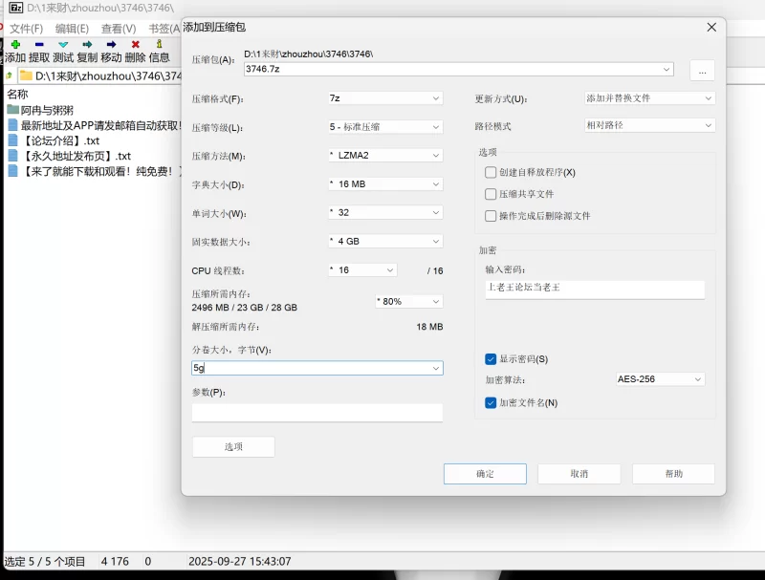Click the 测试 (Test) toolbar icon

pos(63,44)
